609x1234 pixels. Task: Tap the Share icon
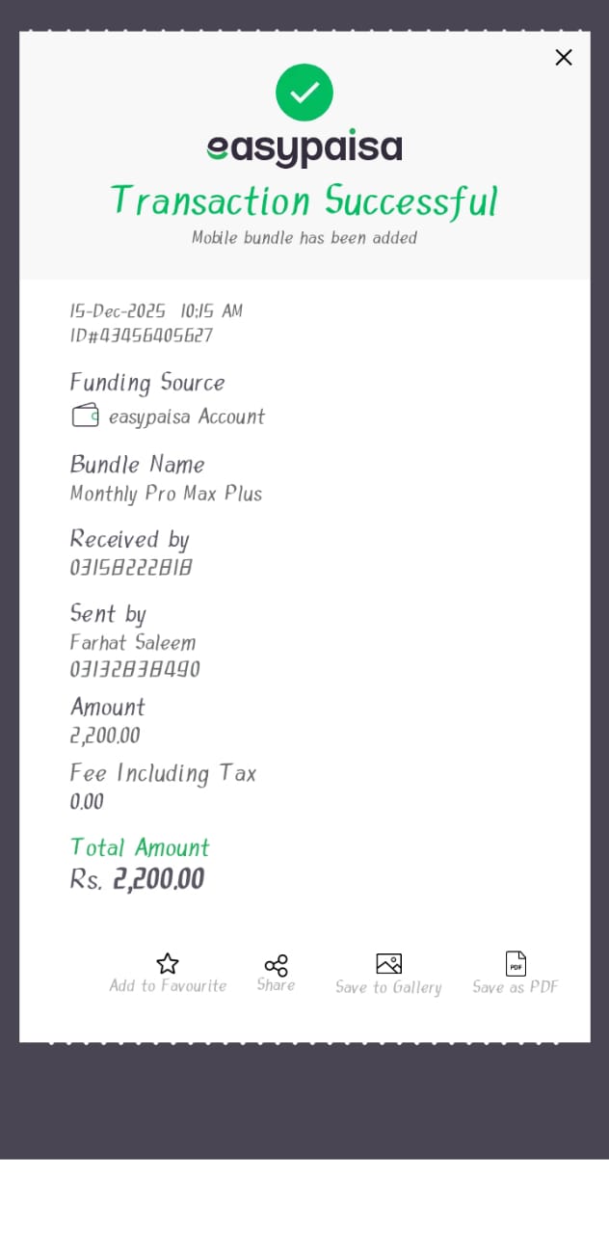pyautogui.click(x=277, y=965)
